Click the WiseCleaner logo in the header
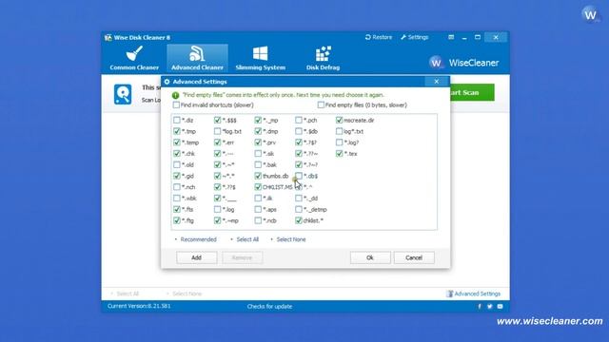609x342 pixels. point(463,63)
